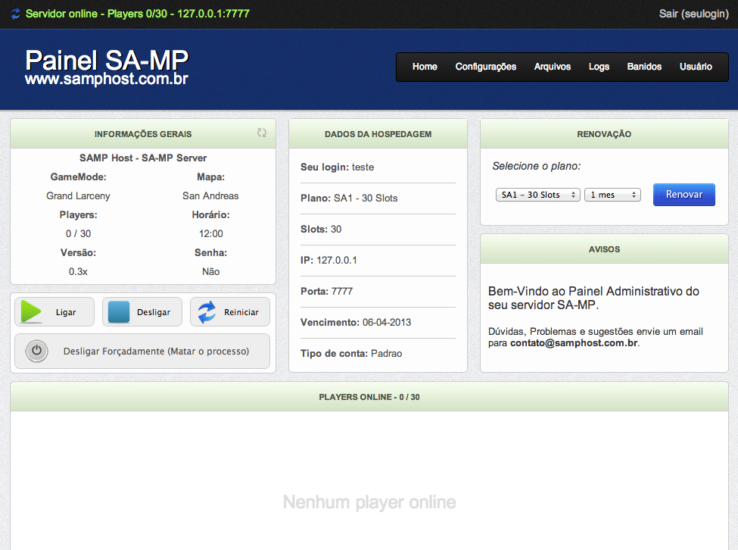
Task: Click the Mapa: label
Action: (211, 177)
